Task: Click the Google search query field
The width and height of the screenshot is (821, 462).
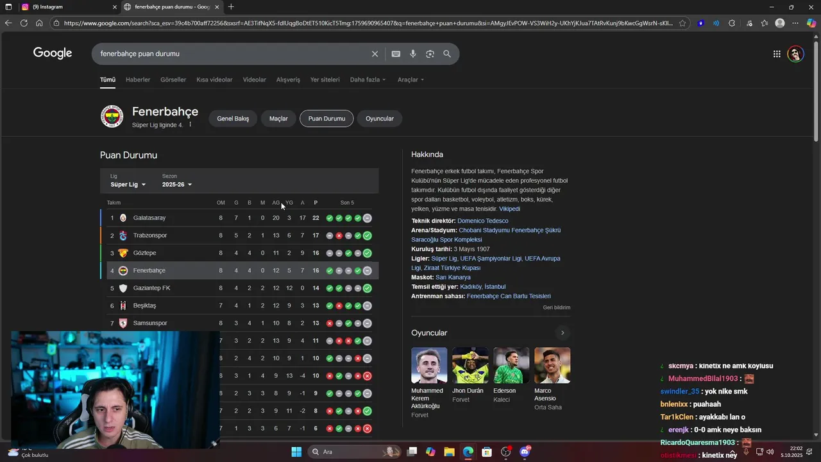Action: (x=231, y=54)
